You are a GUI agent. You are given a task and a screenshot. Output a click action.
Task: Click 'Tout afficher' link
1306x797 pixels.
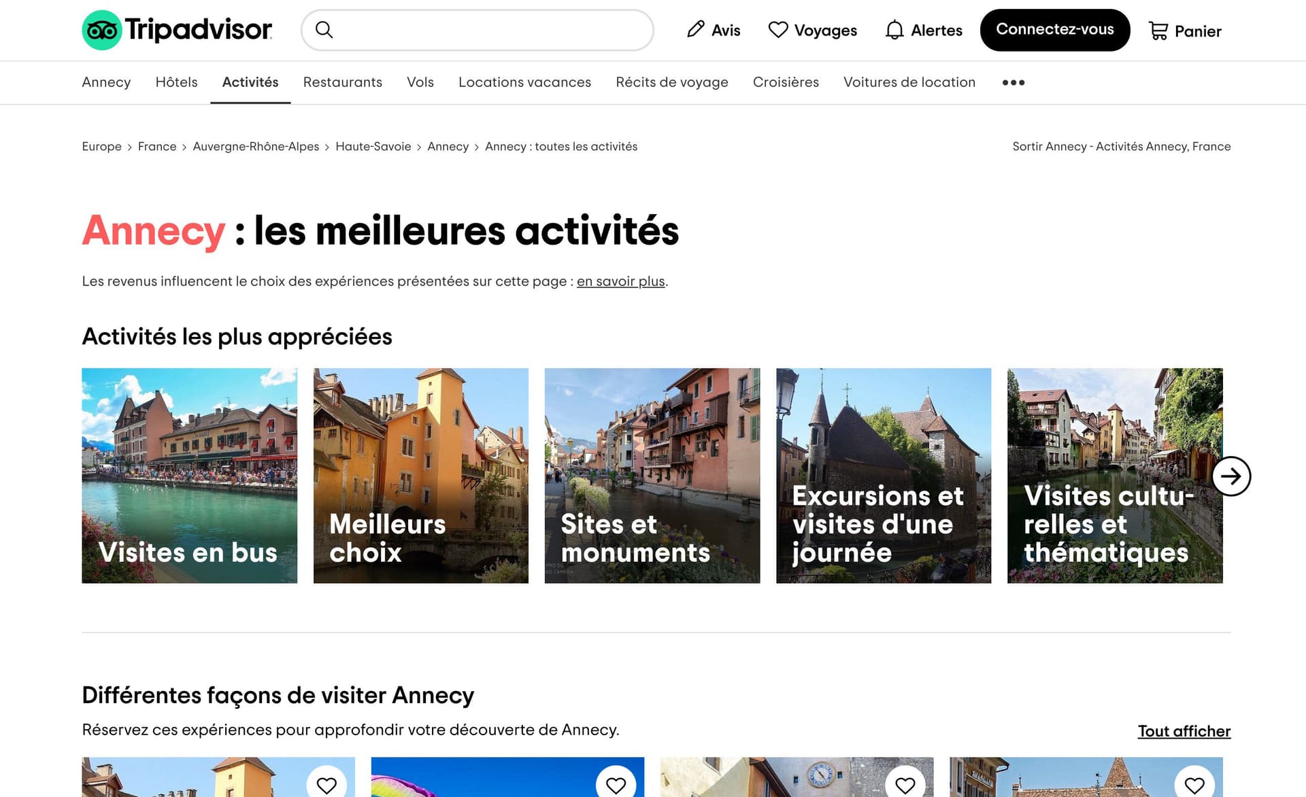tap(1184, 731)
